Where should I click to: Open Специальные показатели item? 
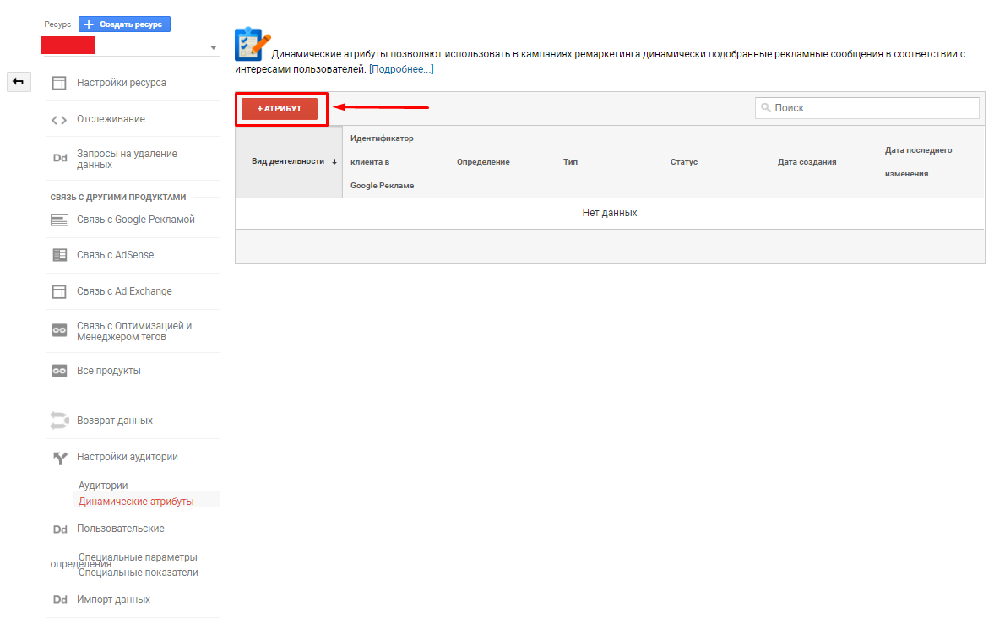point(139,572)
